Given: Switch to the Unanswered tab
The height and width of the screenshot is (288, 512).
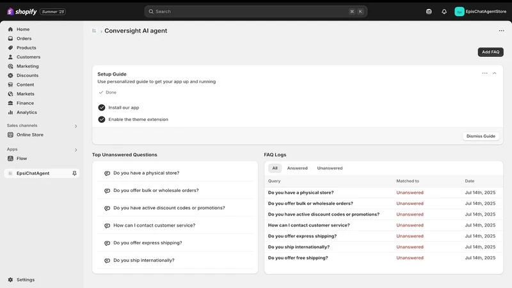Looking at the screenshot, I should [x=330, y=168].
